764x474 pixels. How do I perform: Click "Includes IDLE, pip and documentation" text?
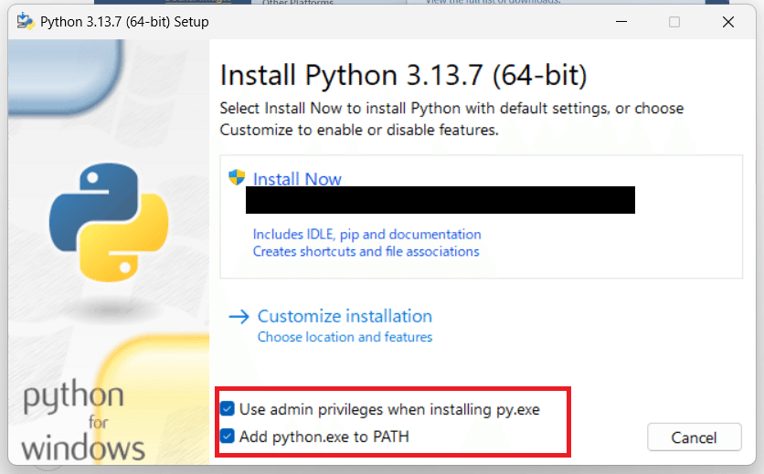tap(366, 234)
